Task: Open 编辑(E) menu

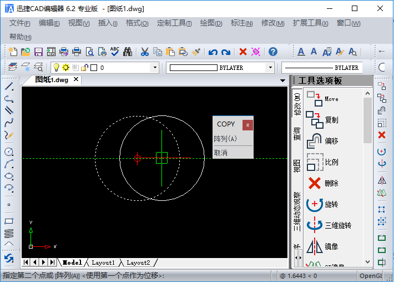Action: coord(49,23)
